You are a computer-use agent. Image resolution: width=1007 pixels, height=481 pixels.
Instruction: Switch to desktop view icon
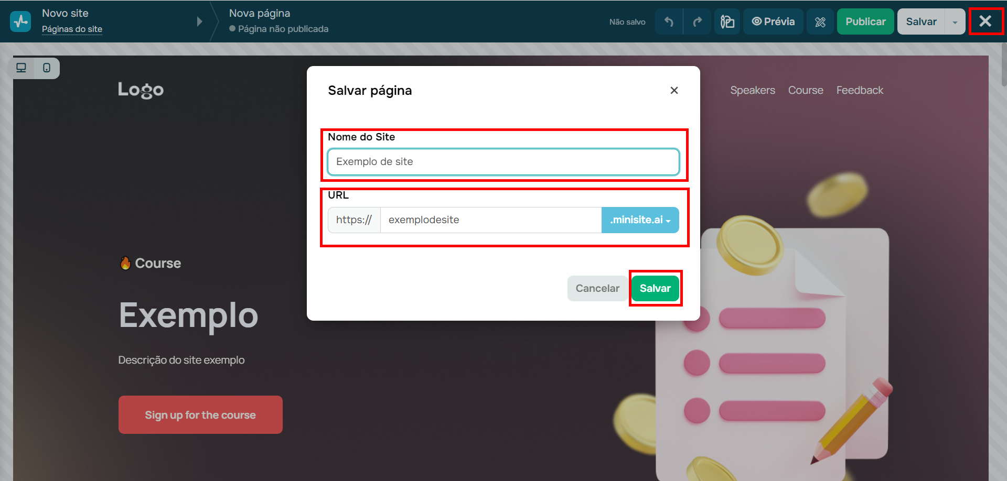[x=22, y=68]
